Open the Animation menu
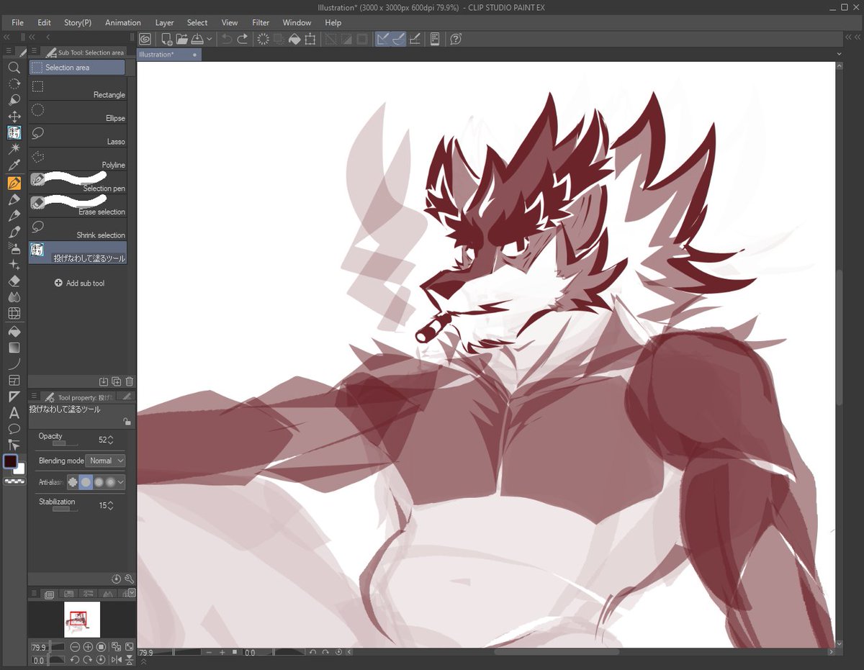This screenshot has width=864, height=670. pyautogui.click(x=123, y=22)
